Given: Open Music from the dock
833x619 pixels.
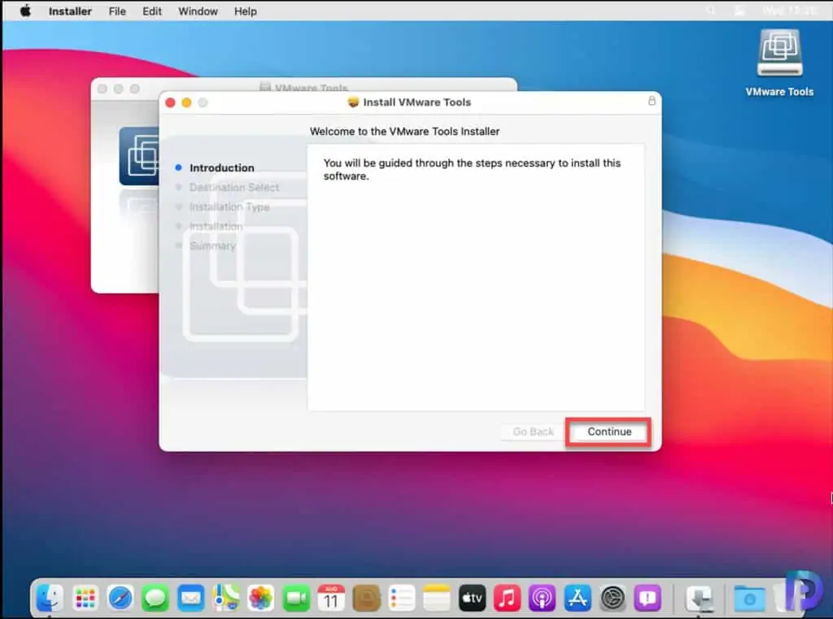Looking at the screenshot, I should [507, 599].
